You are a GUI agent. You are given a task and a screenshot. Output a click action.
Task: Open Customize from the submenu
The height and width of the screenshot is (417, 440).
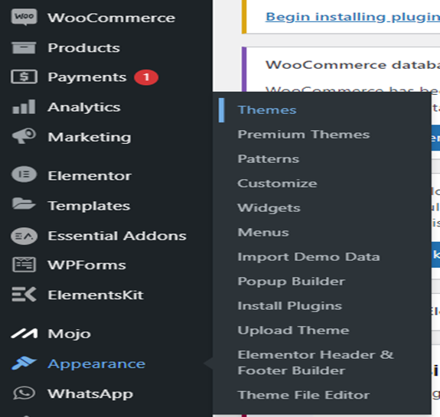coord(277,183)
